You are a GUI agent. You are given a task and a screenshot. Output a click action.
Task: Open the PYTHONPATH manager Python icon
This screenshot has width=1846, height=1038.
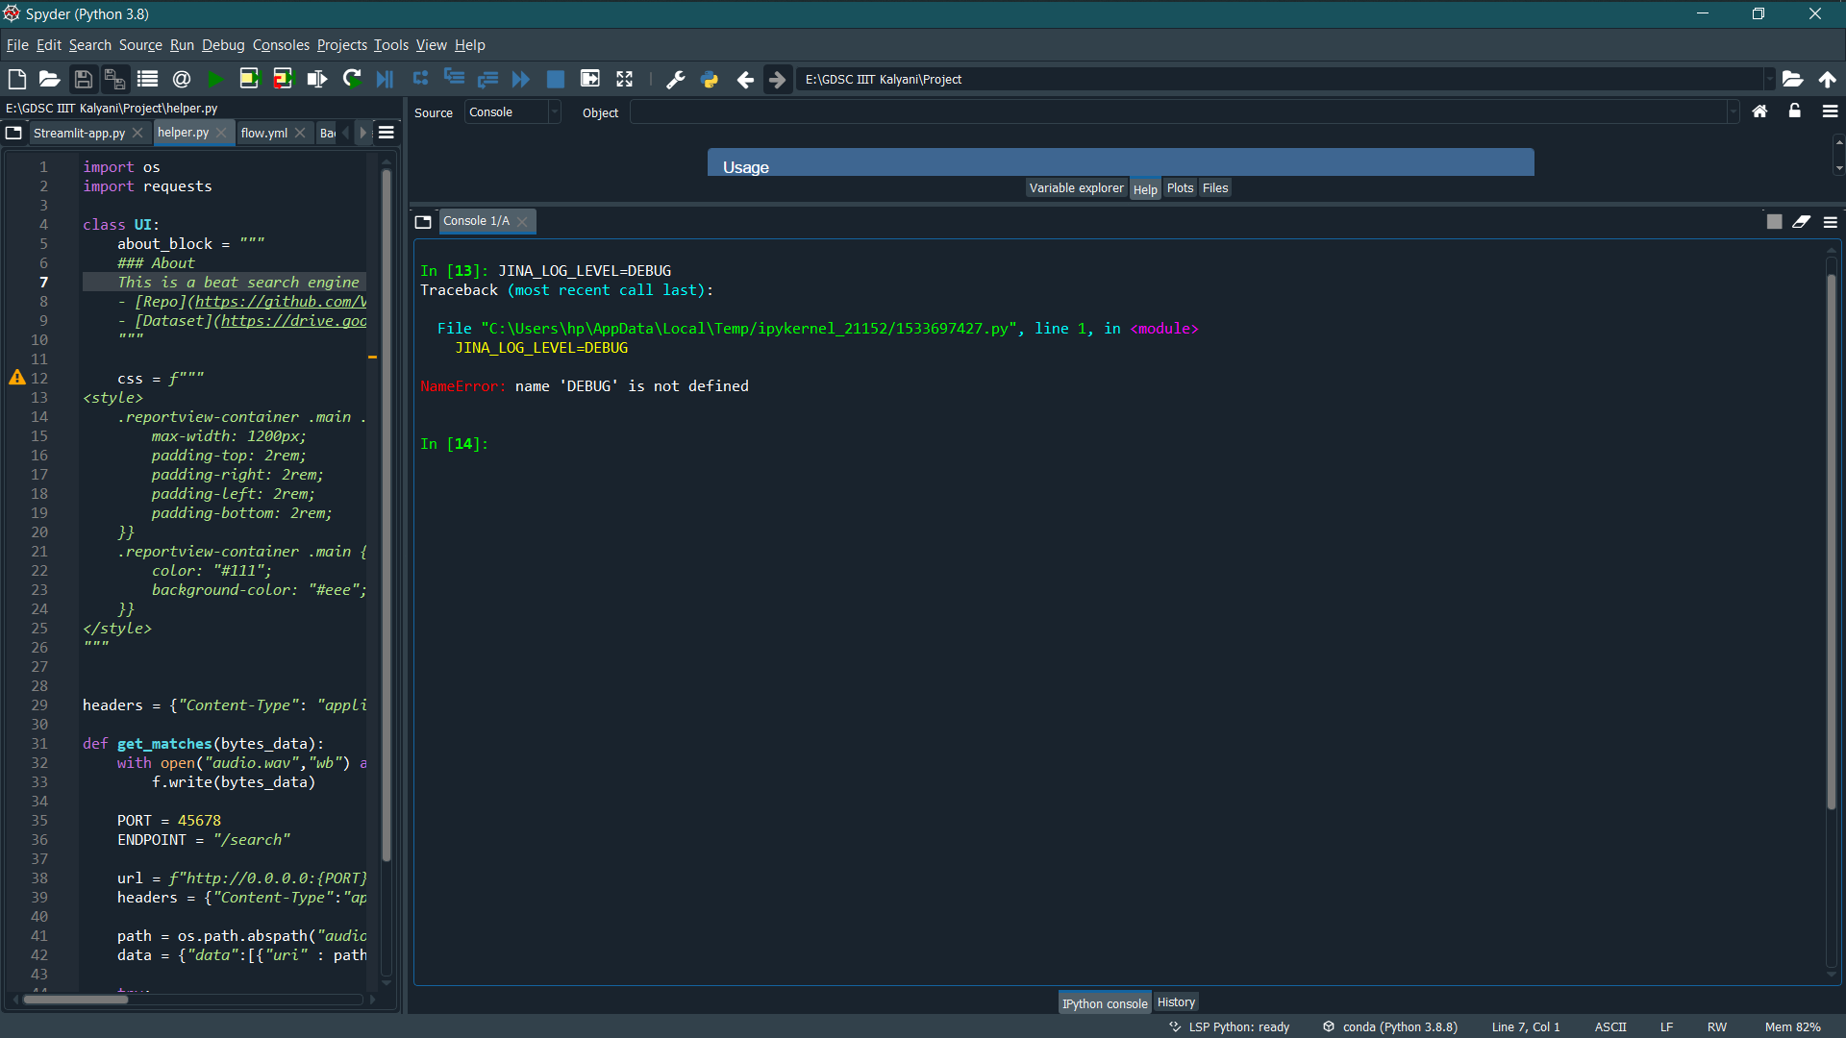pyautogui.click(x=711, y=79)
